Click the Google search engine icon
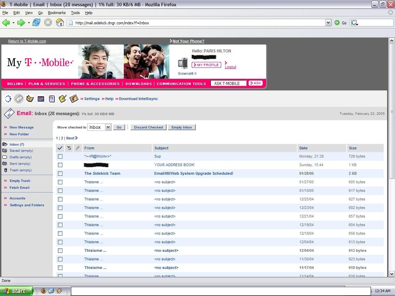Image resolution: width=395 pixels, height=296 pixels. (355, 23)
